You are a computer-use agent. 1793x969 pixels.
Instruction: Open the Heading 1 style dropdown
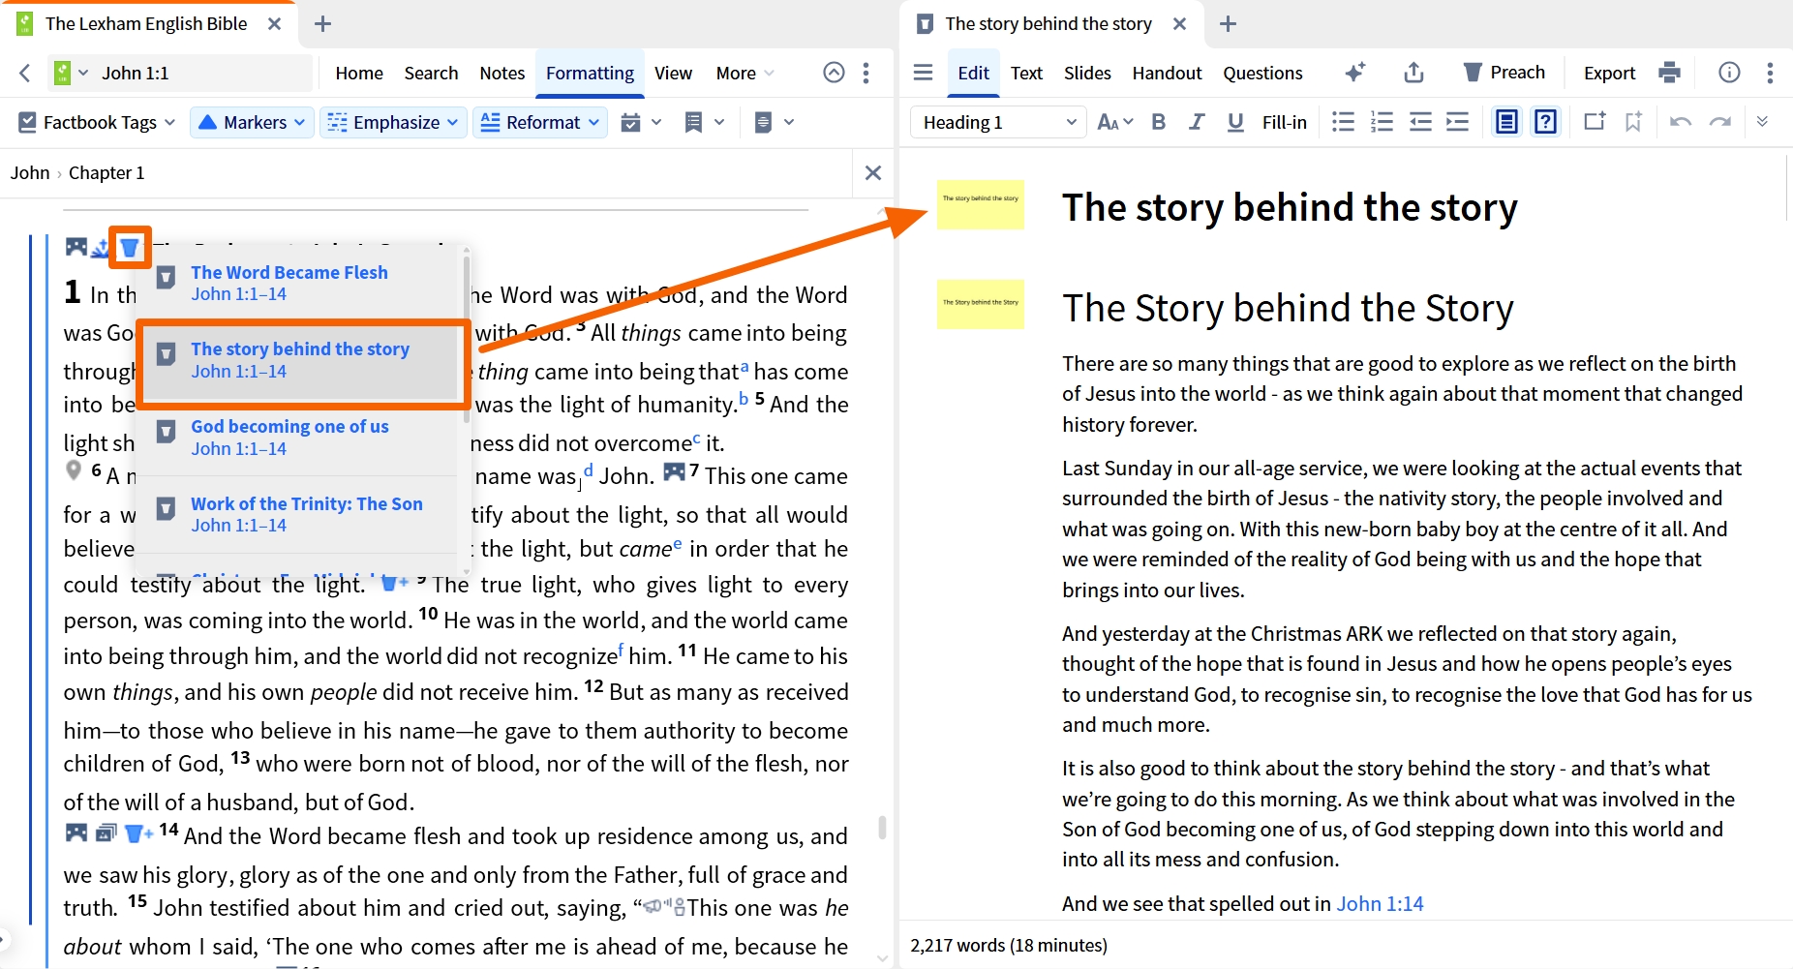(x=998, y=122)
